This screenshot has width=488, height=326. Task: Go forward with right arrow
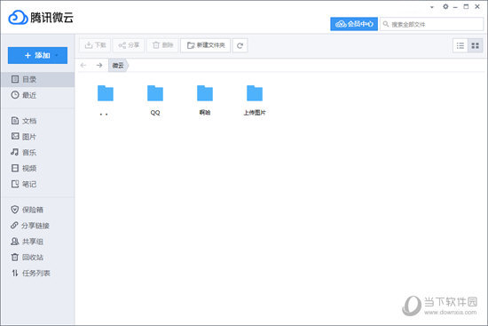99,65
